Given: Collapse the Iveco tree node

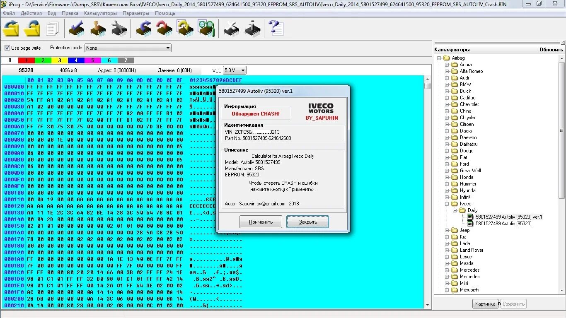Looking at the screenshot, I should [447, 204].
